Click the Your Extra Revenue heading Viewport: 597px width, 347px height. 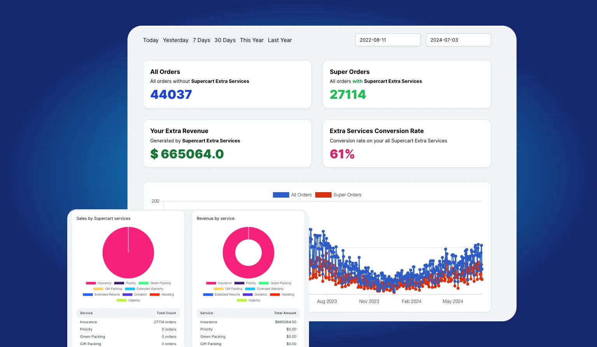pyautogui.click(x=179, y=131)
